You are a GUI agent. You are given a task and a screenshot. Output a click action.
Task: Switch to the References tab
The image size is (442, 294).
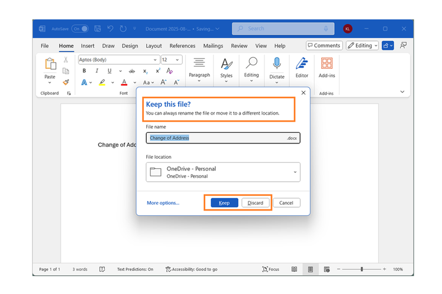pyautogui.click(x=182, y=46)
